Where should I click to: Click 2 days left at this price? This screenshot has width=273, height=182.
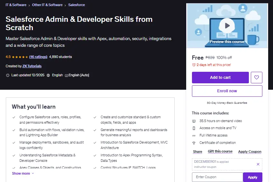(x=214, y=65)
